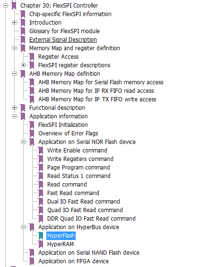This screenshot has width=219, height=267.
Task: Open the External Signal Description bookmark
Action: [x=63, y=40]
